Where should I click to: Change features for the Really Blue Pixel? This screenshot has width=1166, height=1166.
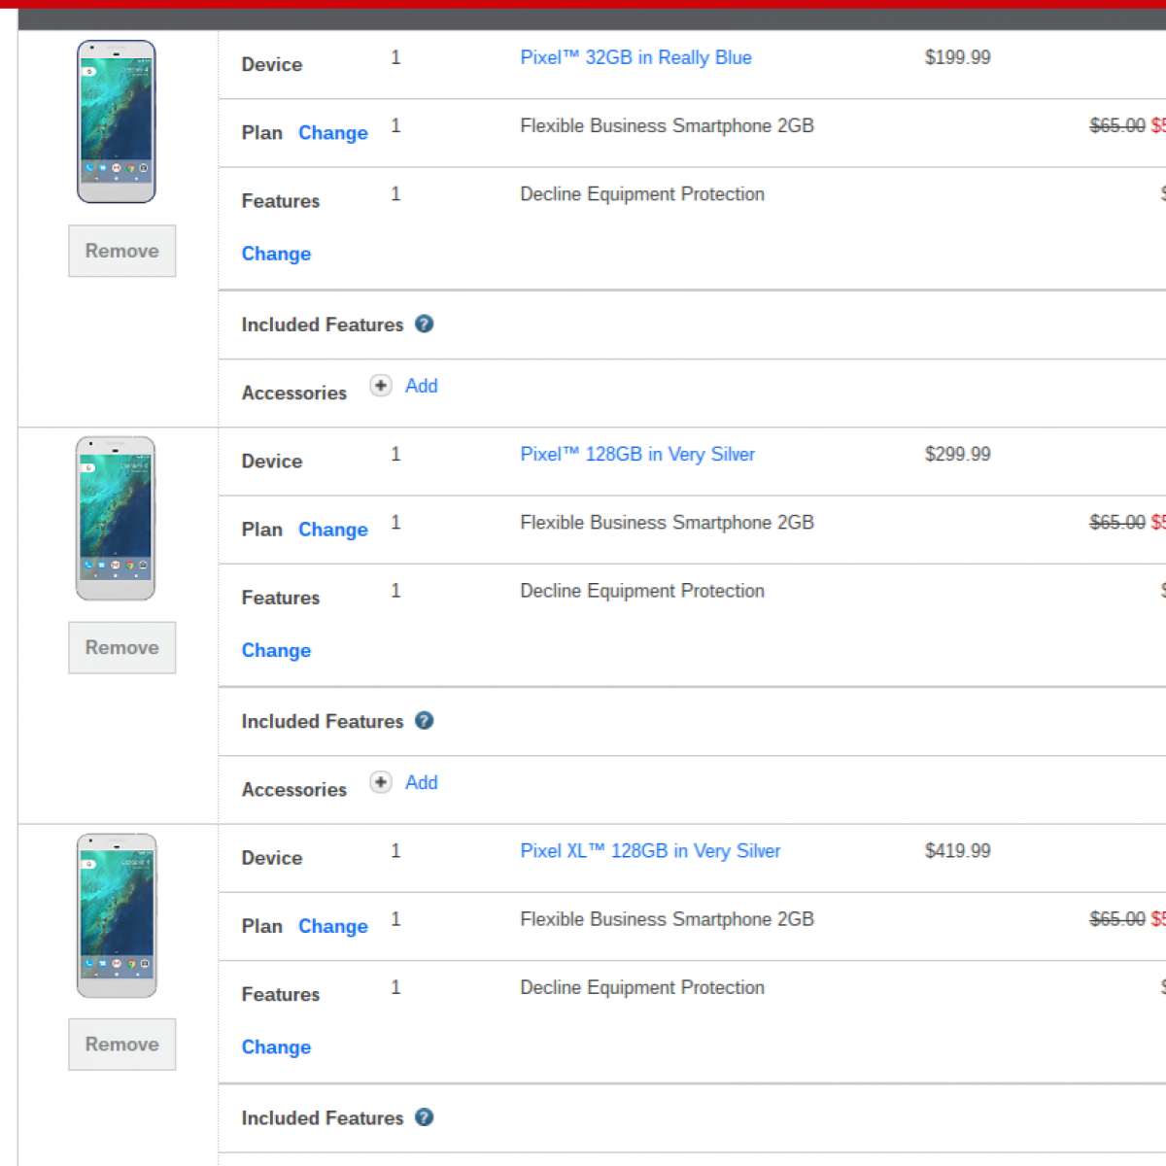(276, 254)
